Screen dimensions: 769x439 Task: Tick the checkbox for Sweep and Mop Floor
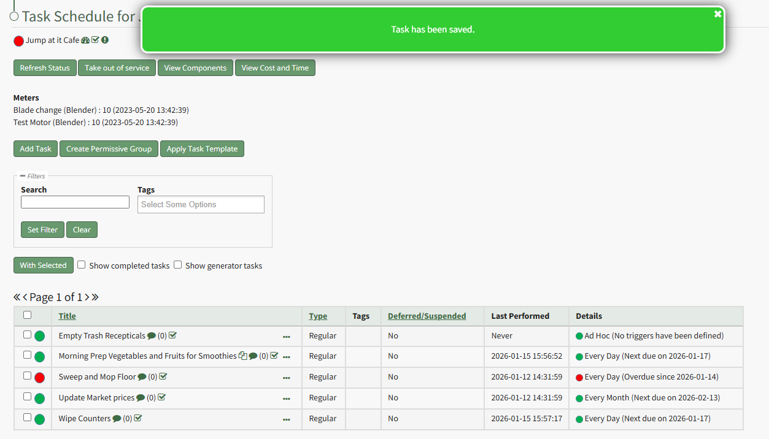[27, 376]
